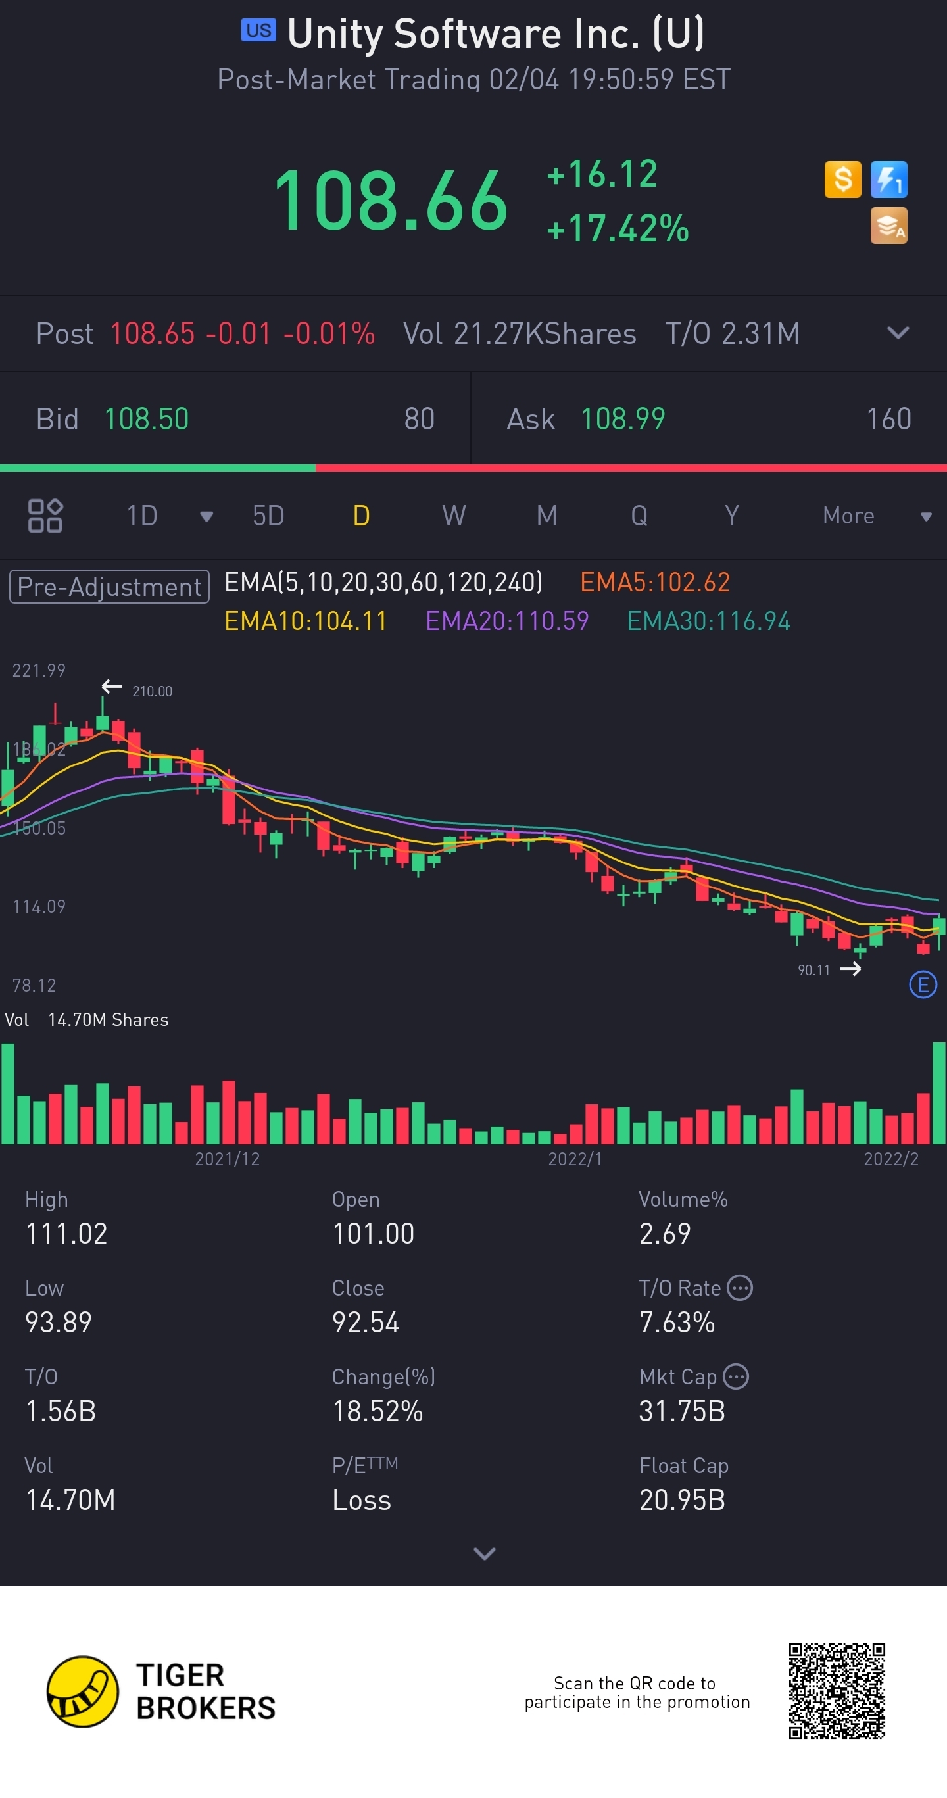
Task: Open T/O Rate info bubble icon
Action: (x=740, y=1288)
